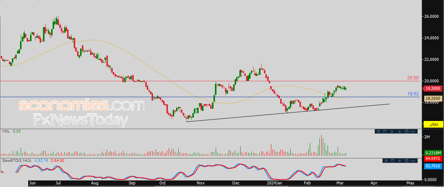444x187 pixels.
Task: Click the May label on time axis
Action: pos(410,183)
